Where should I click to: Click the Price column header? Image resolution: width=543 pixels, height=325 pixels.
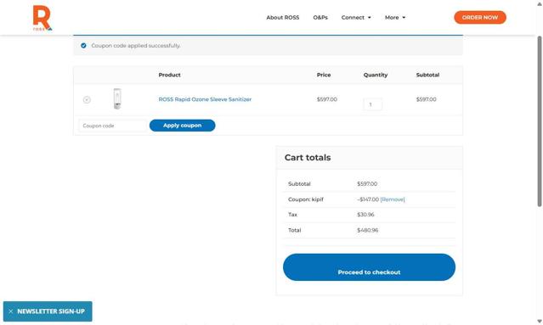point(324,75)
